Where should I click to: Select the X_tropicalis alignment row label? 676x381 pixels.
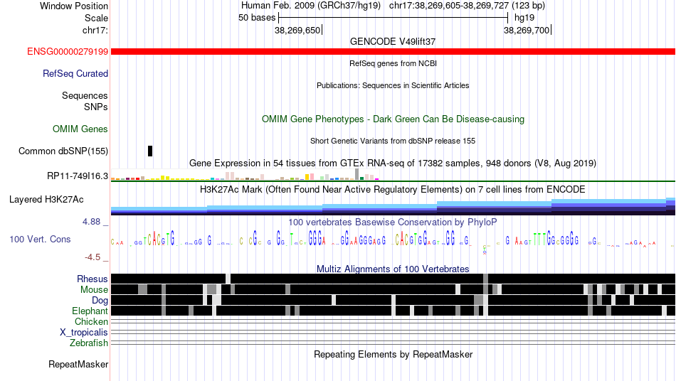click(84, 333)
